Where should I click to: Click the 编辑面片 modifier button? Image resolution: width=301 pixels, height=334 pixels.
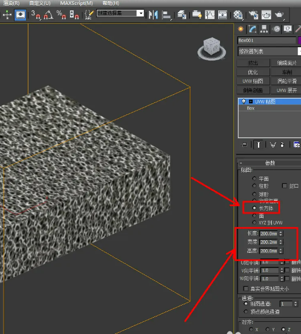[286, 63]
